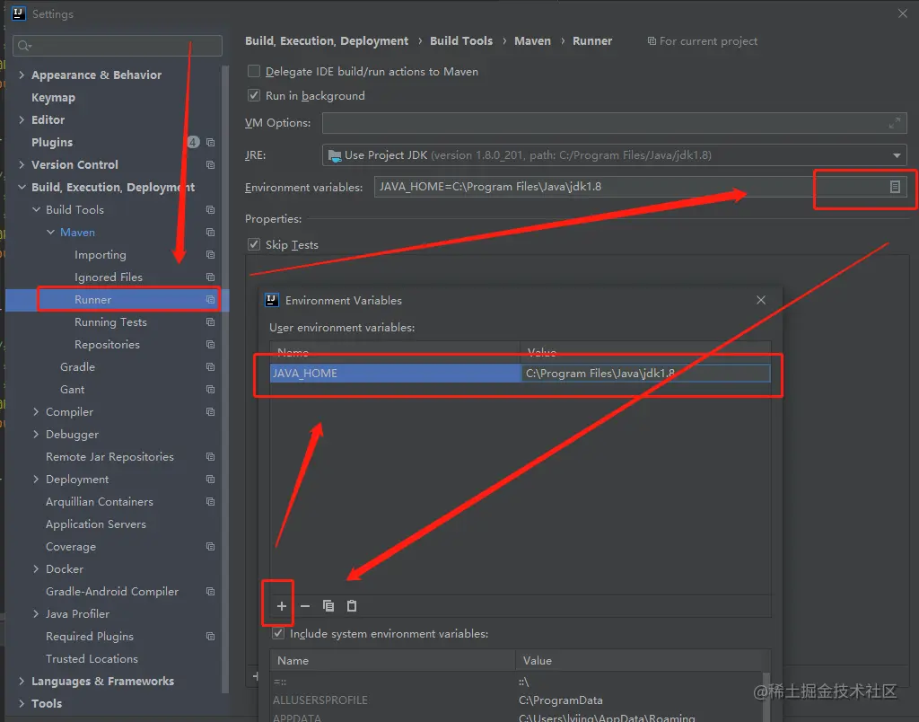
Task: Expand Editor settings section
Action: pyautogui.click(x=22, y=119)
